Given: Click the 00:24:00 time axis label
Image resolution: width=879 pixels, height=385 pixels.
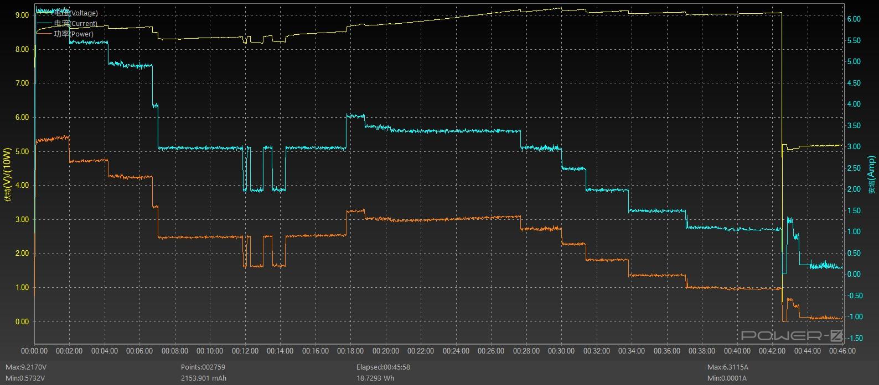Looking at the screenshot, I should (x=456, y=351).
